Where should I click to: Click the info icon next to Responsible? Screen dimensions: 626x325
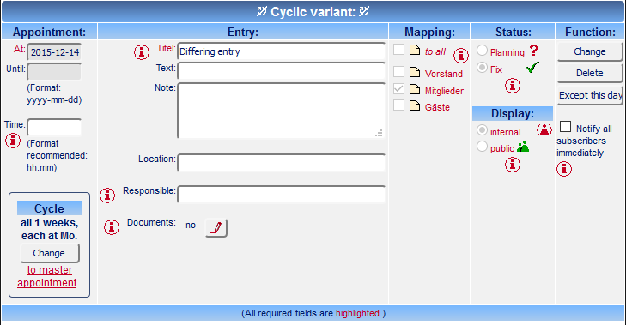(107, 196)
